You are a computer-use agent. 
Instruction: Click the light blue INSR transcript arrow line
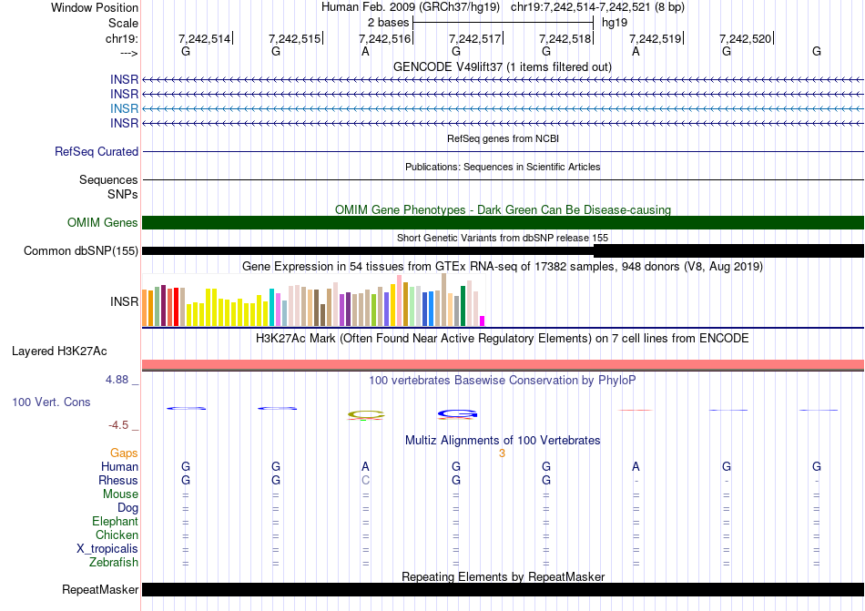[x=503, y=108]
